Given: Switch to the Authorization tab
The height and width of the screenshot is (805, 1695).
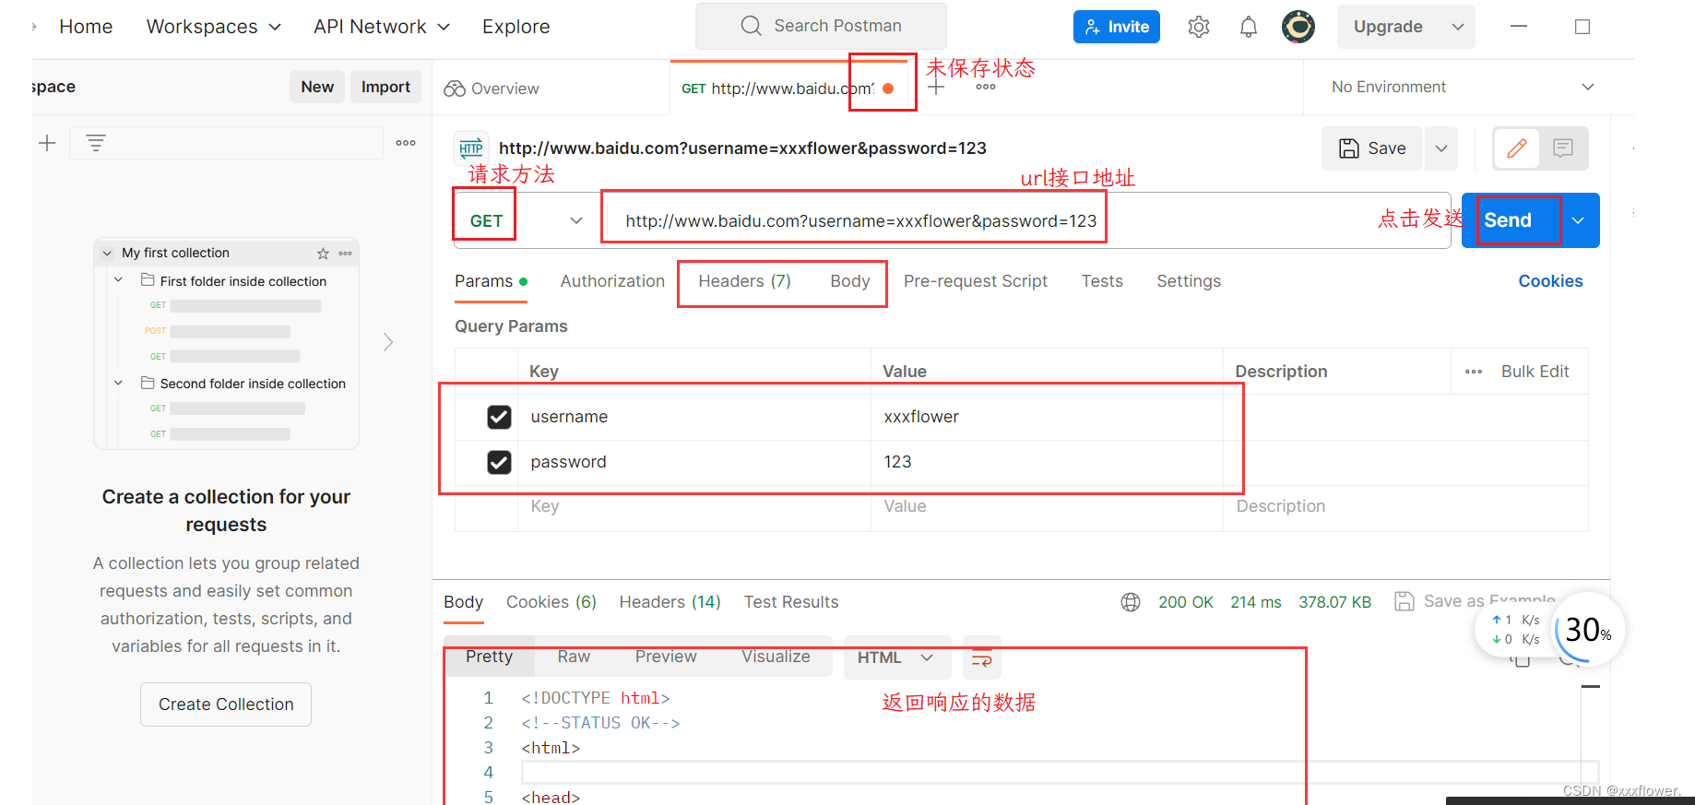Looking at the screenshot, I should [x=612, y=281].
